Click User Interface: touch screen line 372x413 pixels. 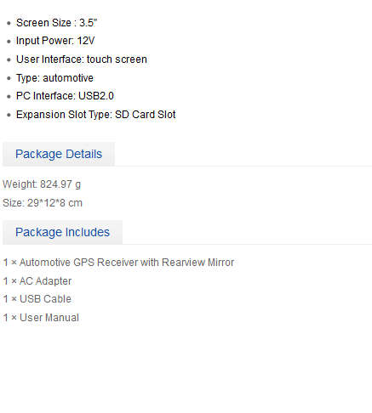(82, 59)
